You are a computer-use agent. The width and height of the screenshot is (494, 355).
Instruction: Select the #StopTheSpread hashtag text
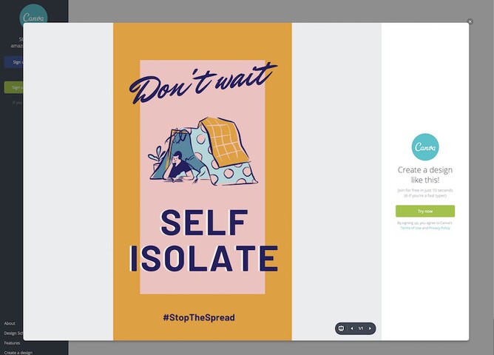click(199, 317)
